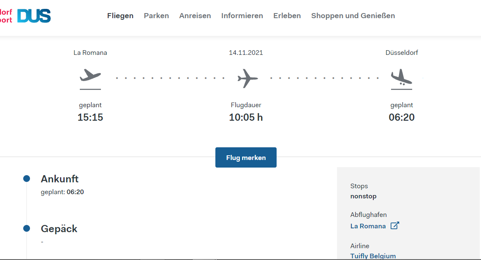Viewport: 481px width, 260px height.
Task: Click the 14.11.2021 flight date text
Action: 246,53
